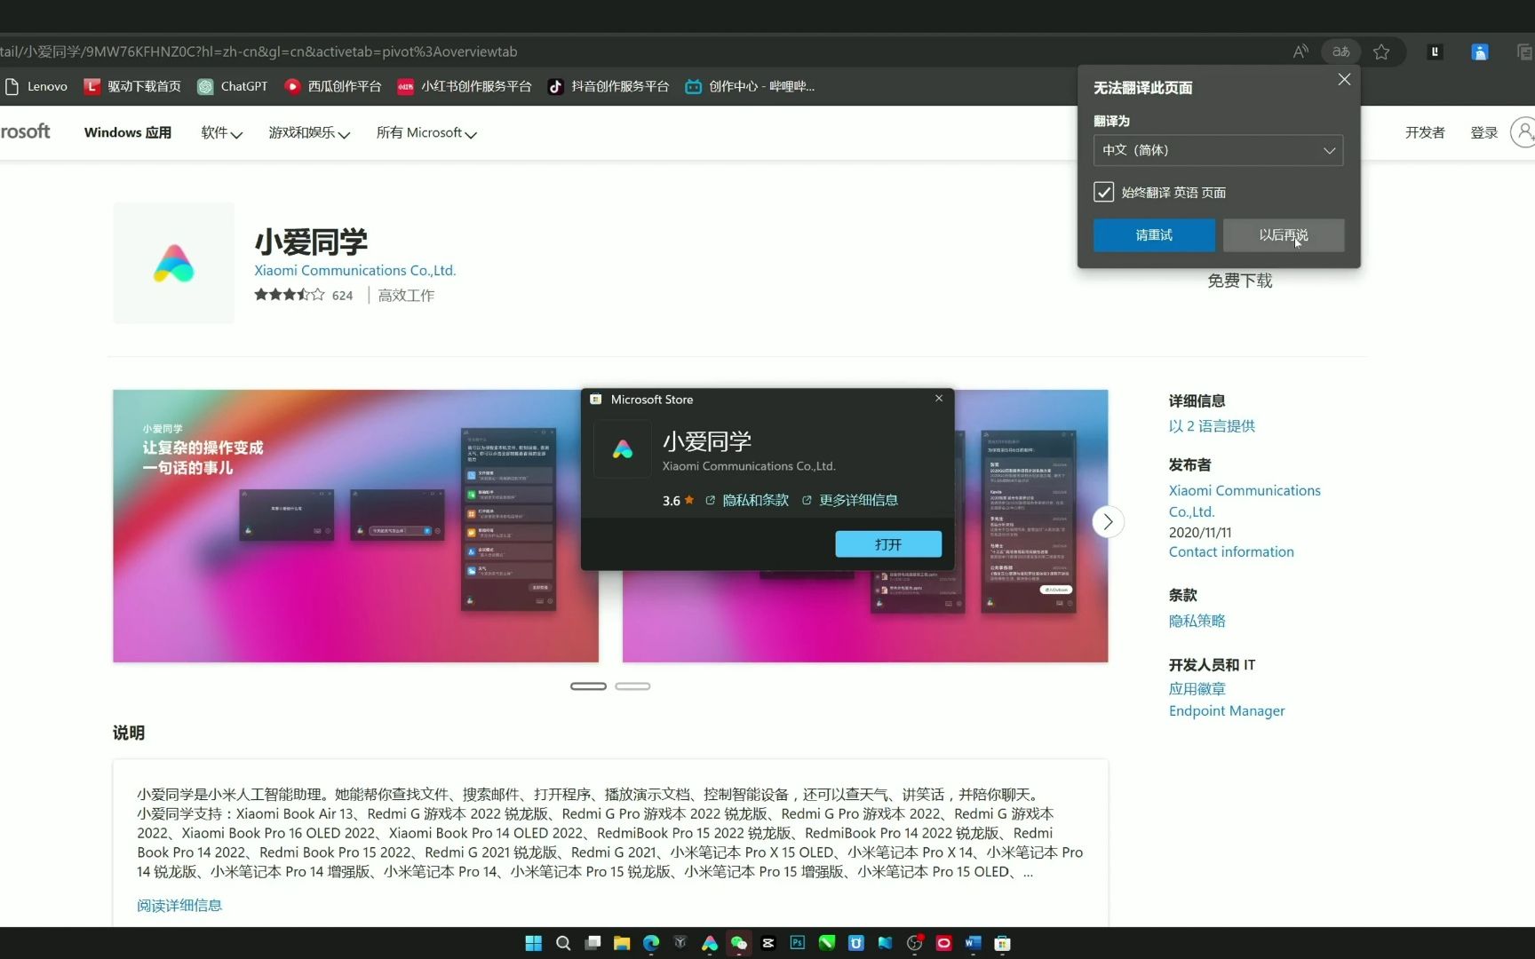This screenshot has width=1535, height=959.
Task: Open Task View from taskbar
Action: click(593, 943)
